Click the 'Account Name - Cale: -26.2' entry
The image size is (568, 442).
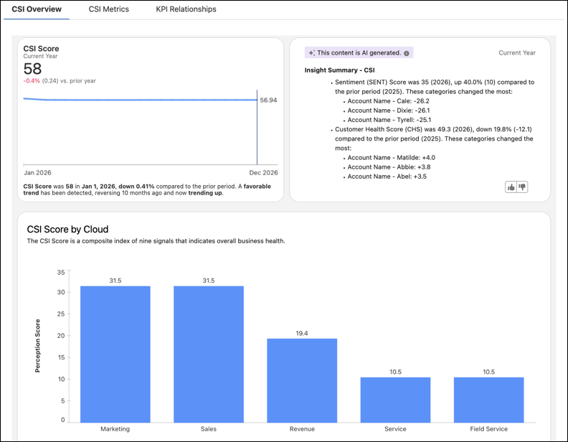point(388,101)
